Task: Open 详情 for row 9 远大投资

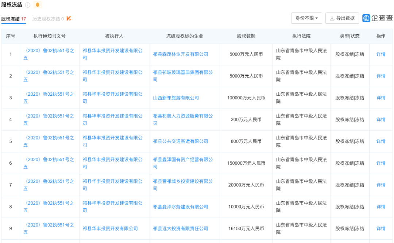Action: [381, 228]
